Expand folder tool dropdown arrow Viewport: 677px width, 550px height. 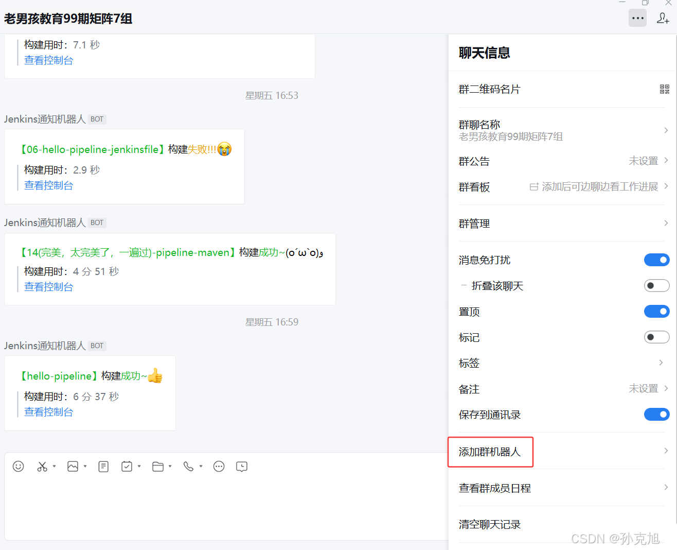(170, 467)
